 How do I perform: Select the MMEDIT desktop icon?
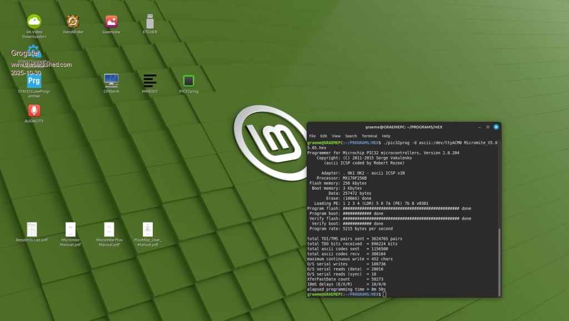149,81
